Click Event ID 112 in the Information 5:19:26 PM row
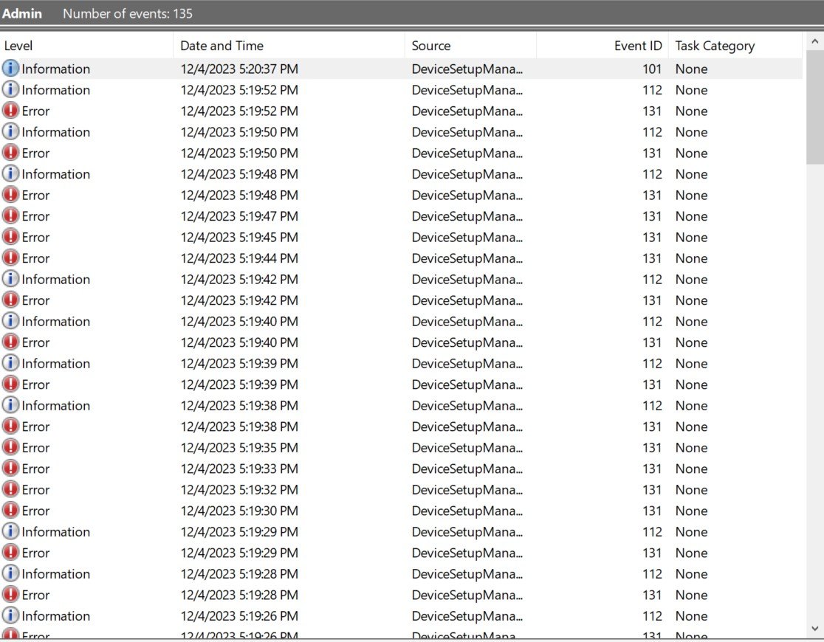 [x=652, y=615]
